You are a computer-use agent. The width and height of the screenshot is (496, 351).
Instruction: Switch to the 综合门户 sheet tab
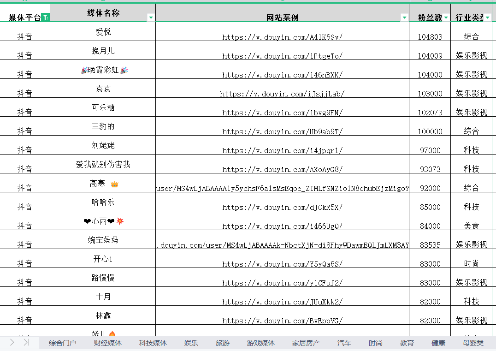pos(62,343)
